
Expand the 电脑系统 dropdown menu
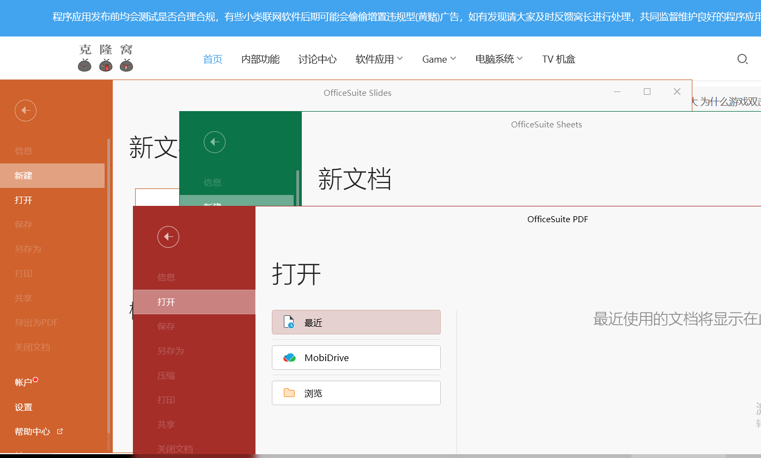click(x=499, y=59)
